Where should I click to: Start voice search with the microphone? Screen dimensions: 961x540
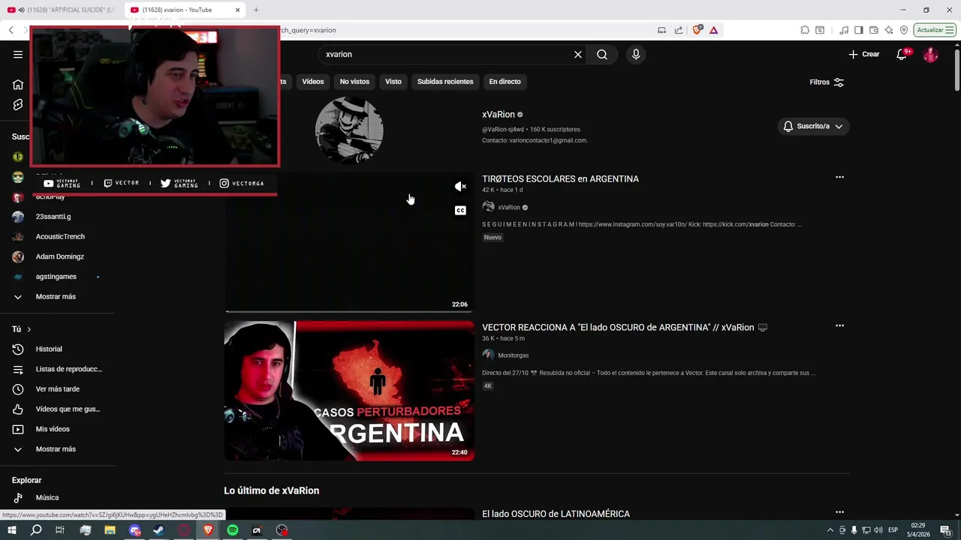click(636, 54)
